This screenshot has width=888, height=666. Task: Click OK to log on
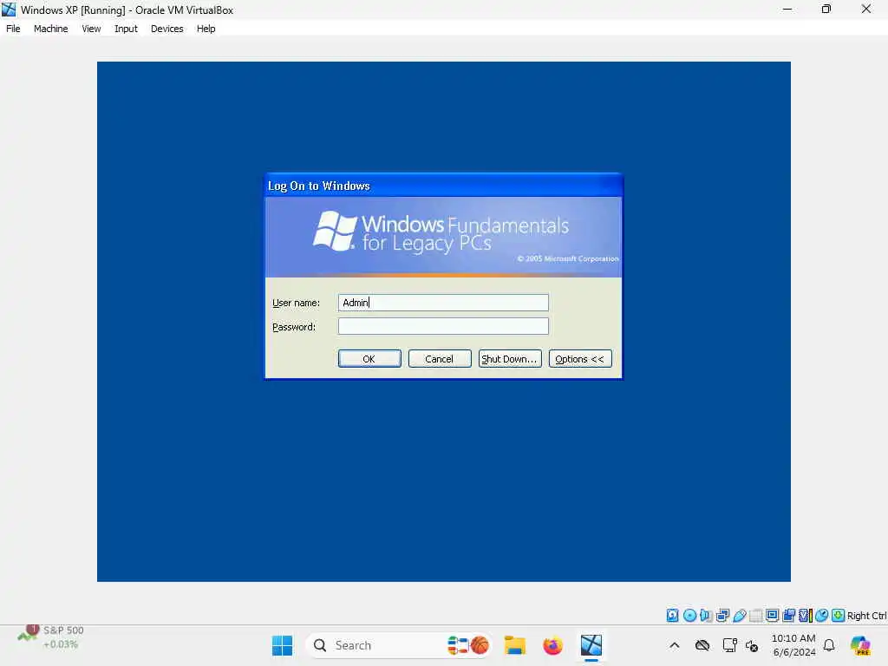tap(369, 359)
